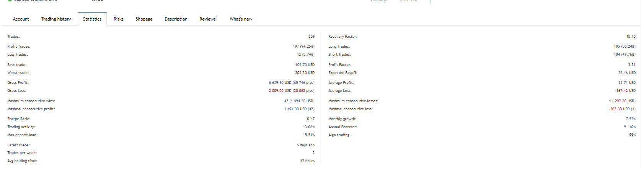The image size is (641, 170).
Task: Show the Description tab
Action: point(176,19)
